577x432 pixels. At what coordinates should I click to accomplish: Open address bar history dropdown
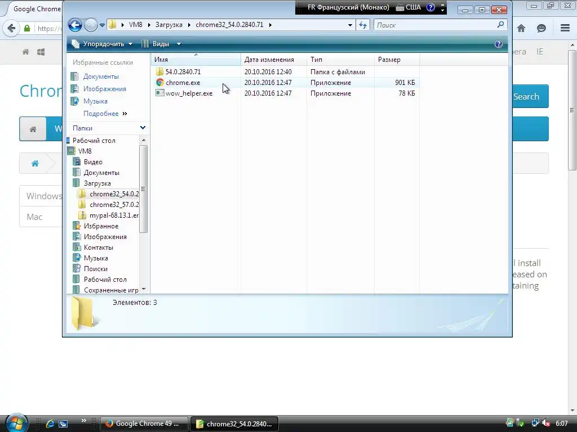tap(350, 25)
